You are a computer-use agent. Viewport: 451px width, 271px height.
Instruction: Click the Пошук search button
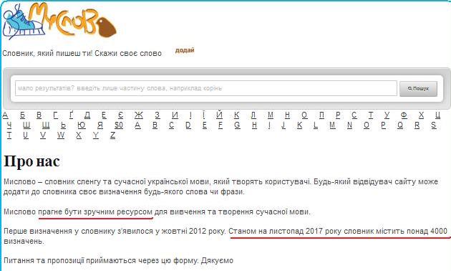[418, 89]
